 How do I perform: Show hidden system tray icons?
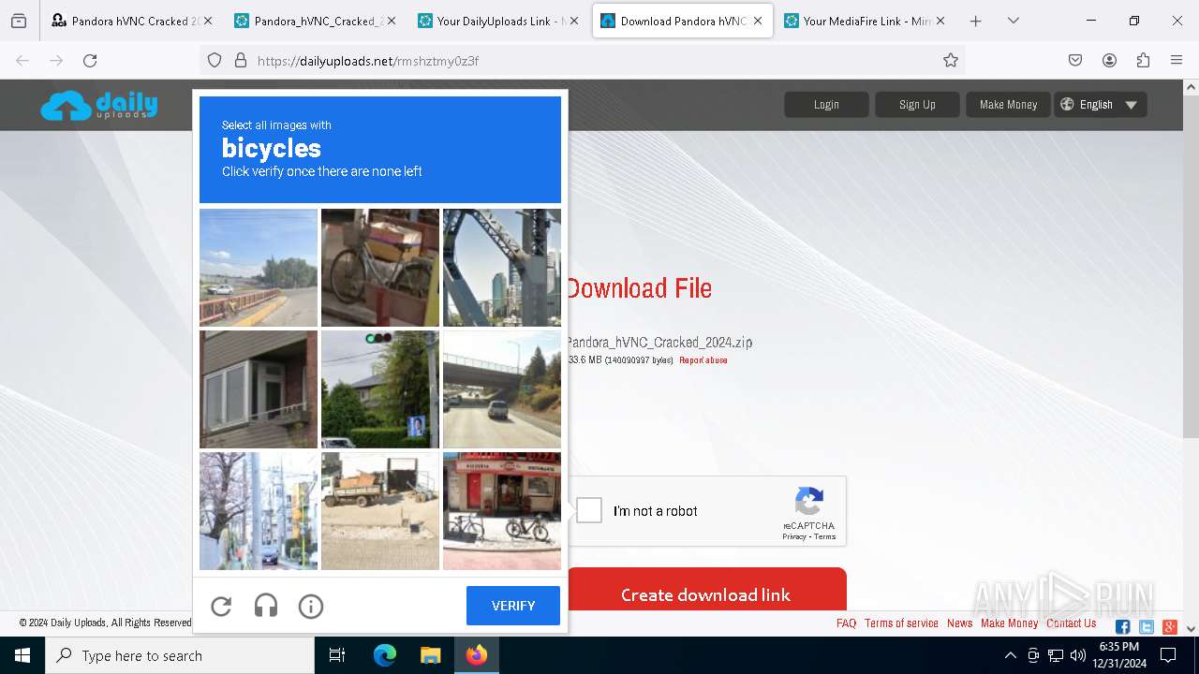pos(1010,655)
